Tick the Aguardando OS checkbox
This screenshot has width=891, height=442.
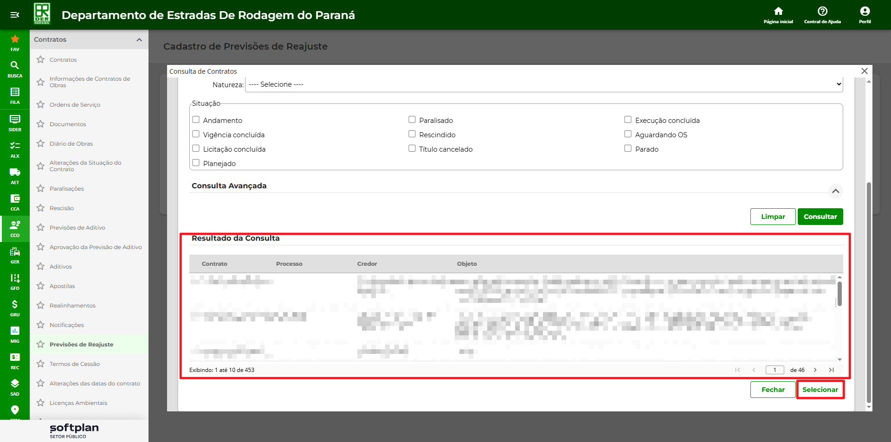click(628, 134)
